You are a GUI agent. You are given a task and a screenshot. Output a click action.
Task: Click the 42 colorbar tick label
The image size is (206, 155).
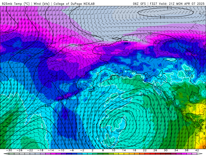point(197,150)
